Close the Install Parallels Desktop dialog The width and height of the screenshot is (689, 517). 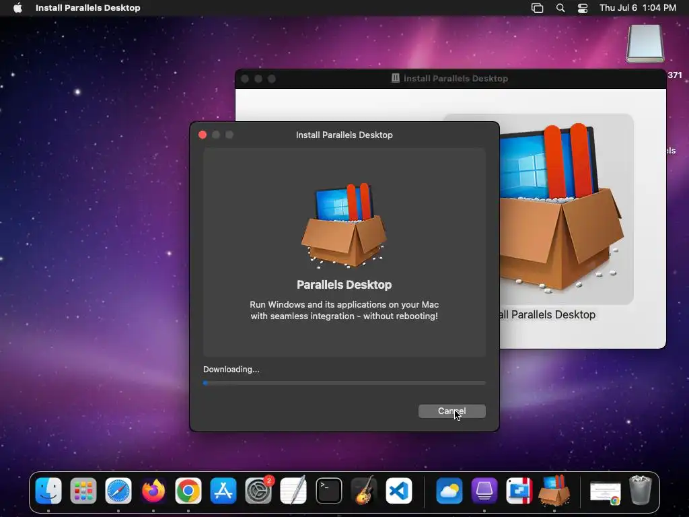(x=203, y=135)
